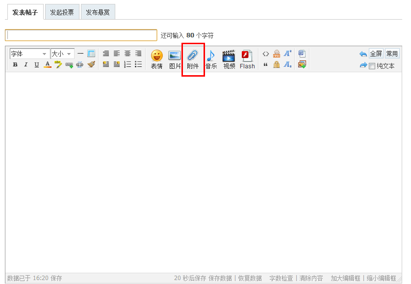Open the font color picker
Viewport: 411px width, 284px height.
[x=48, y=64]
